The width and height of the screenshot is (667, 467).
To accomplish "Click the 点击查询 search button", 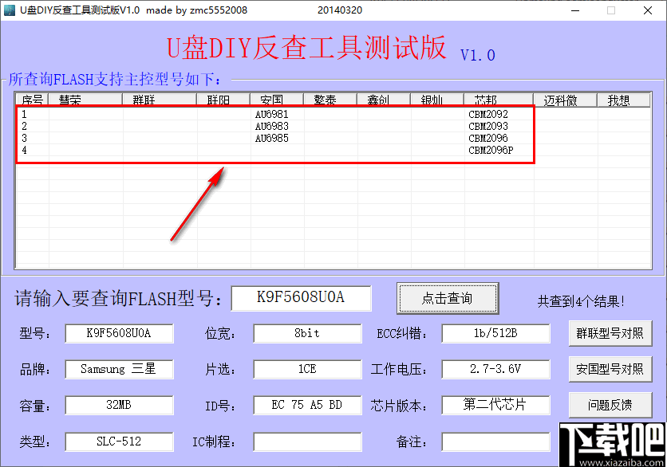I will coord(447,297).
